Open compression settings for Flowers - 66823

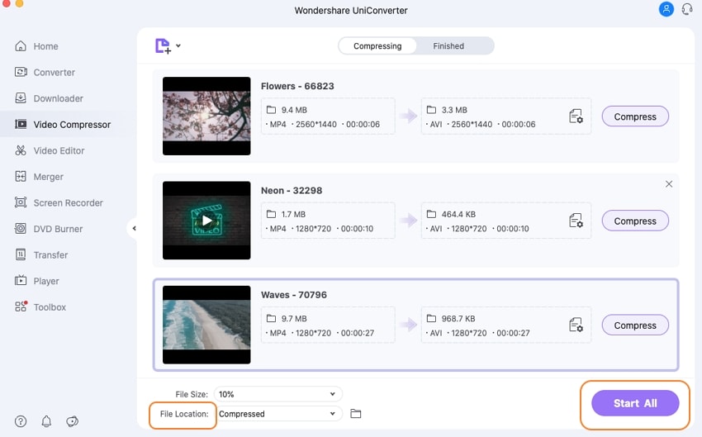(576, 116)
